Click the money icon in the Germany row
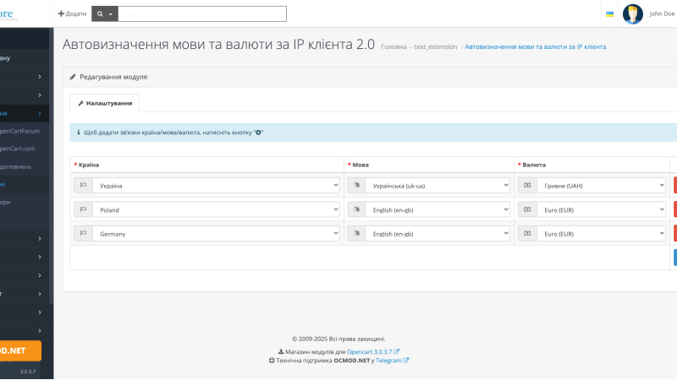This screenshot has height=380, width=677. click(527, 234)
